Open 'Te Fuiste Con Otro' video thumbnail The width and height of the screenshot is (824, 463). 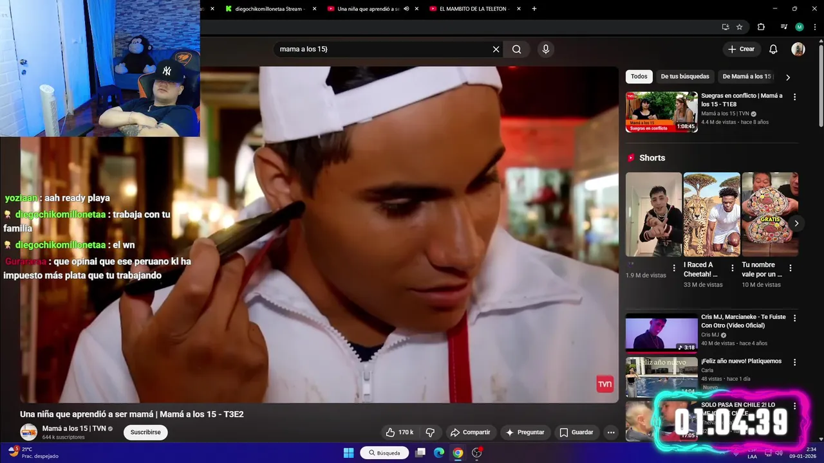click(661, 333)
